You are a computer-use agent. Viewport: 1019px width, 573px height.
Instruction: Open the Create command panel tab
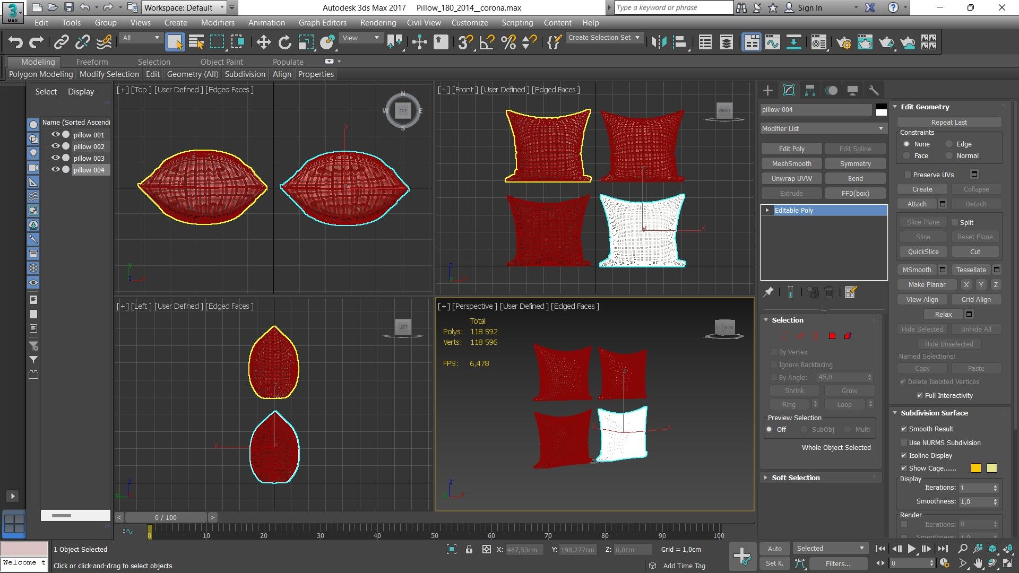tap(767, 90)
